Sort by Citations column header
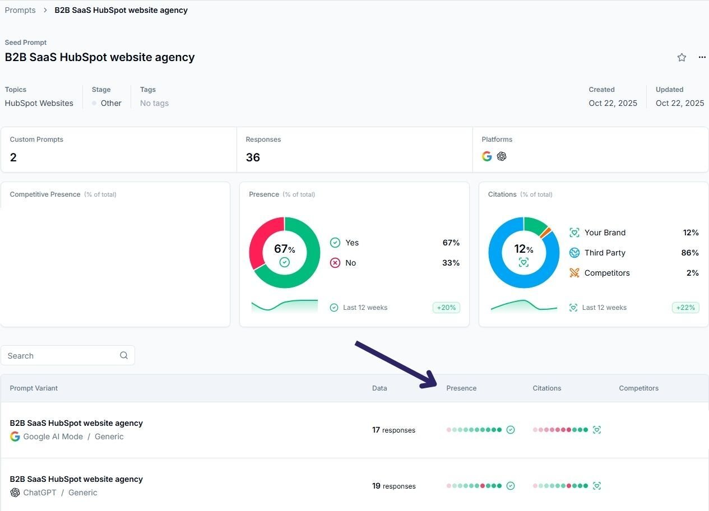Screen dimensions: 709x511 coord(546,388)
